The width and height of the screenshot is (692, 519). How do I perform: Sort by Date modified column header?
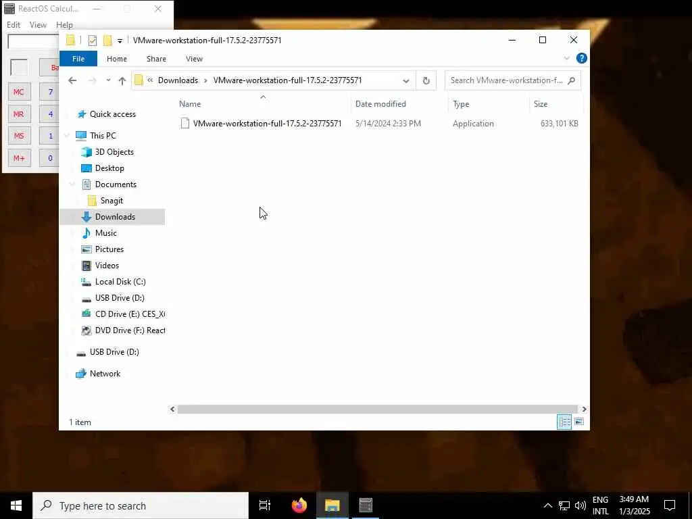click(x=380, y=104)
